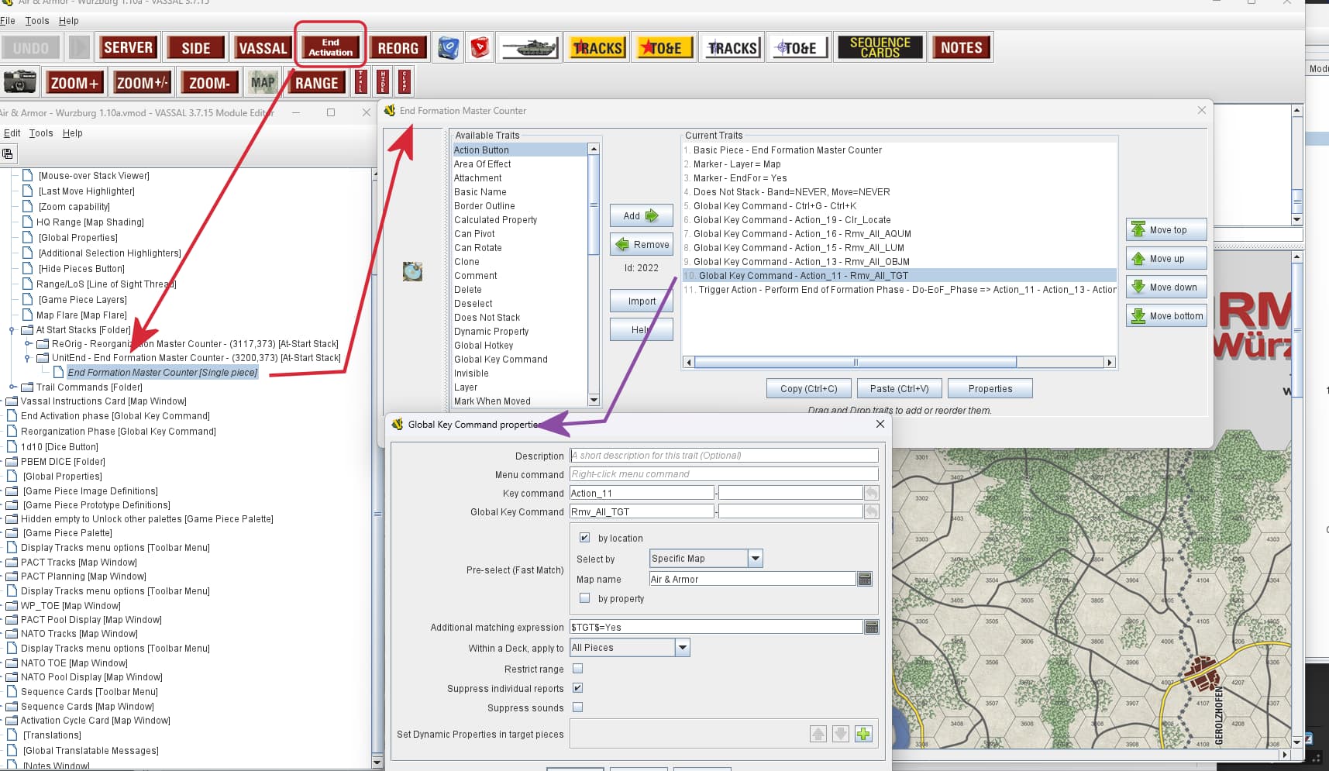Click the Add trait button

(641, 215)
